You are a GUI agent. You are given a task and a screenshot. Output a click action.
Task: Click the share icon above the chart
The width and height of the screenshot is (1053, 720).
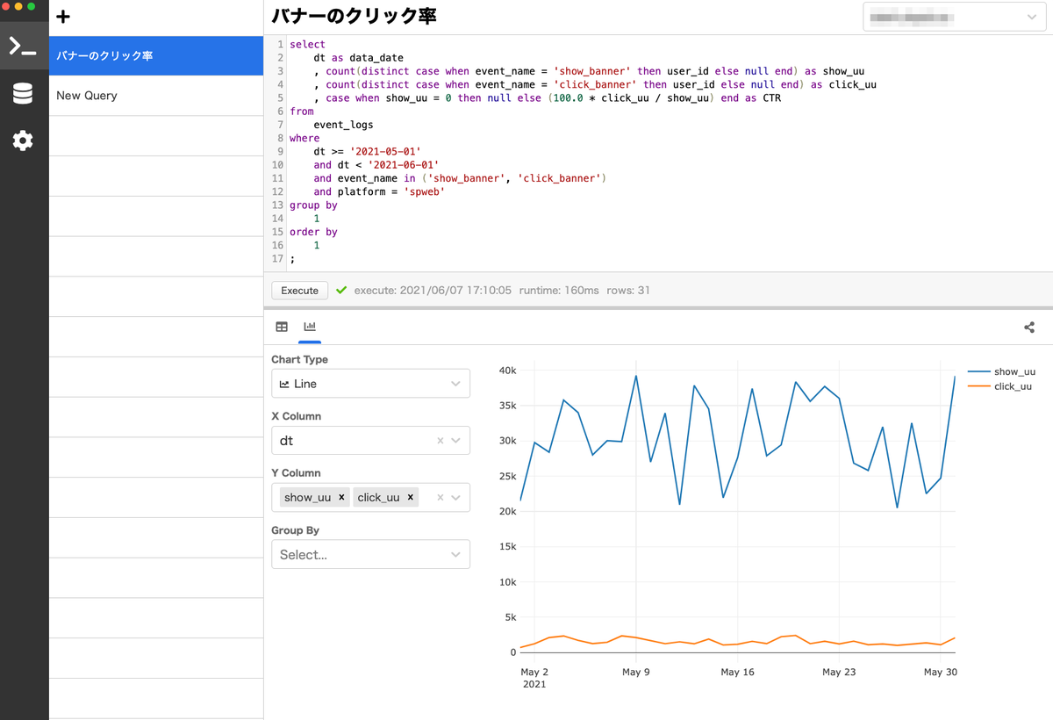[1028, 326]
